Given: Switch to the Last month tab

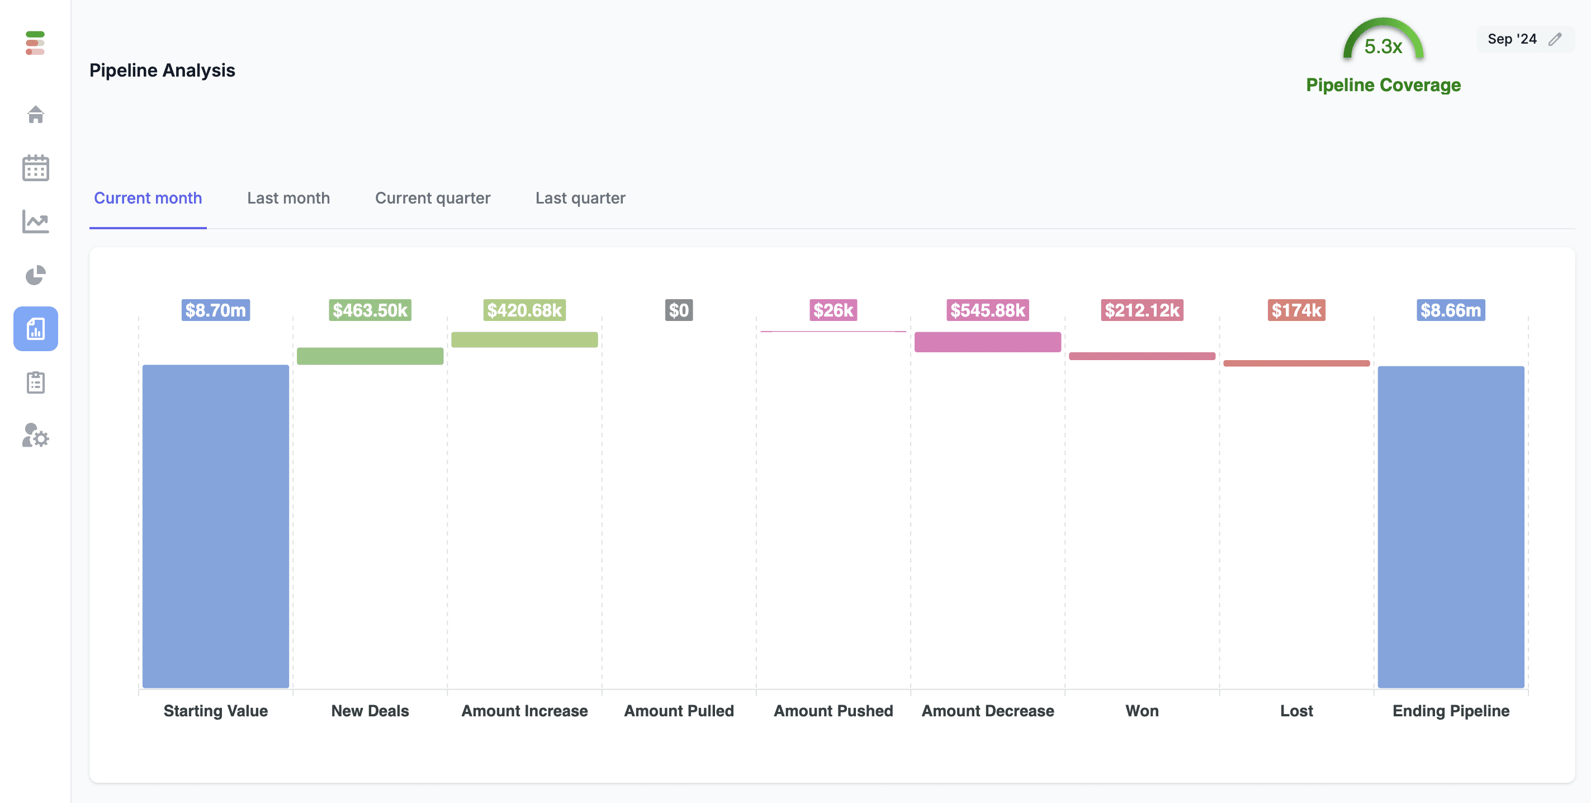Looking at the screenshot, I should tap(288, 197).
